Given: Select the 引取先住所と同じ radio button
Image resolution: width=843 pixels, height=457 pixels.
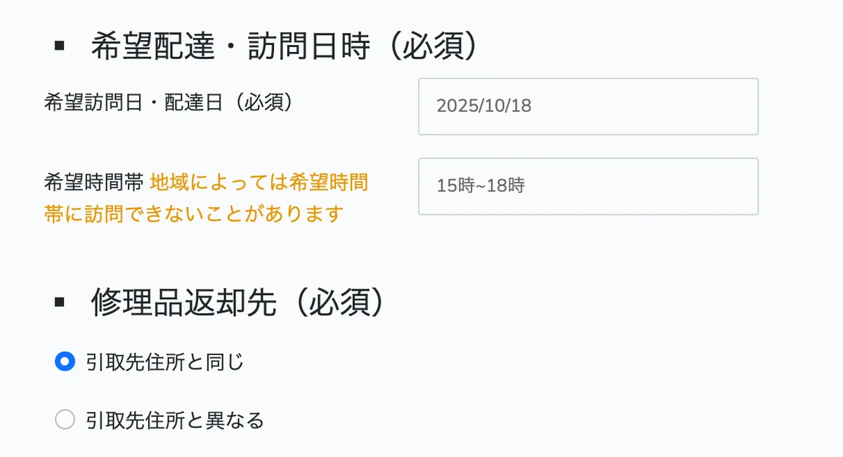Looking at the screenshot, I should coord(65,362).
